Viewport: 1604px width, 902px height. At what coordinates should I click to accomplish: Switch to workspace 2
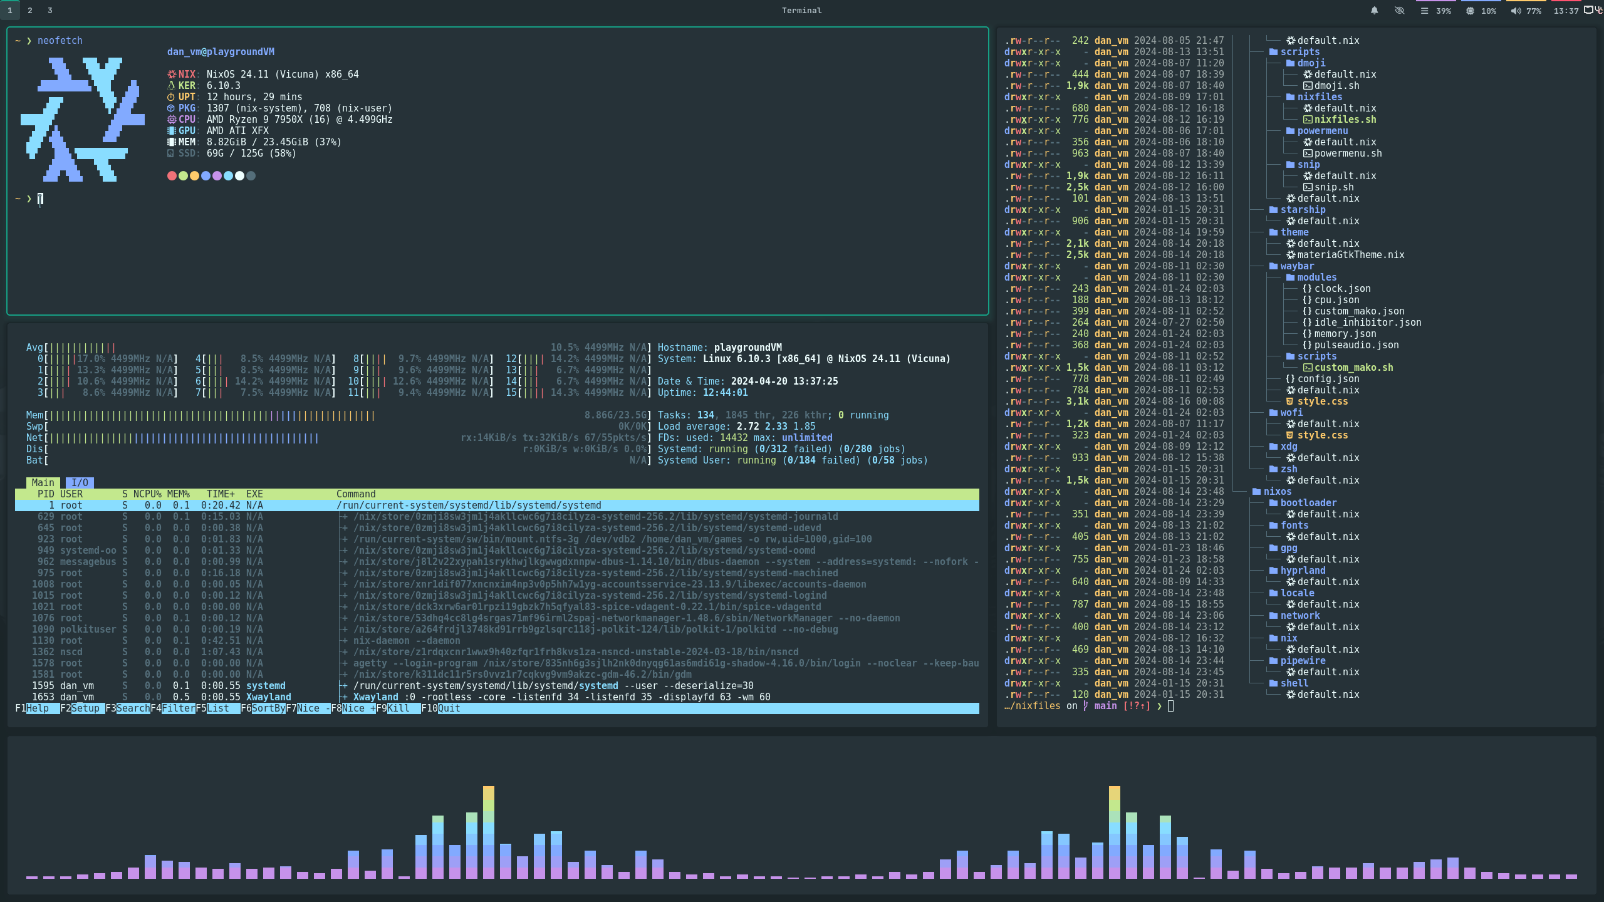(x=30, y=10)
